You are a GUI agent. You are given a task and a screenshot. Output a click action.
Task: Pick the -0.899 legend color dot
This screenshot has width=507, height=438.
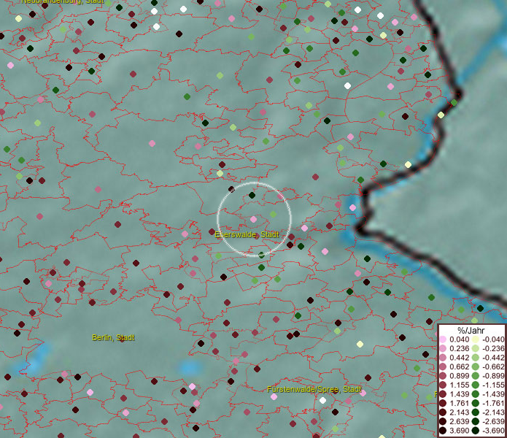pyautogui.click(x=476, y=376)
